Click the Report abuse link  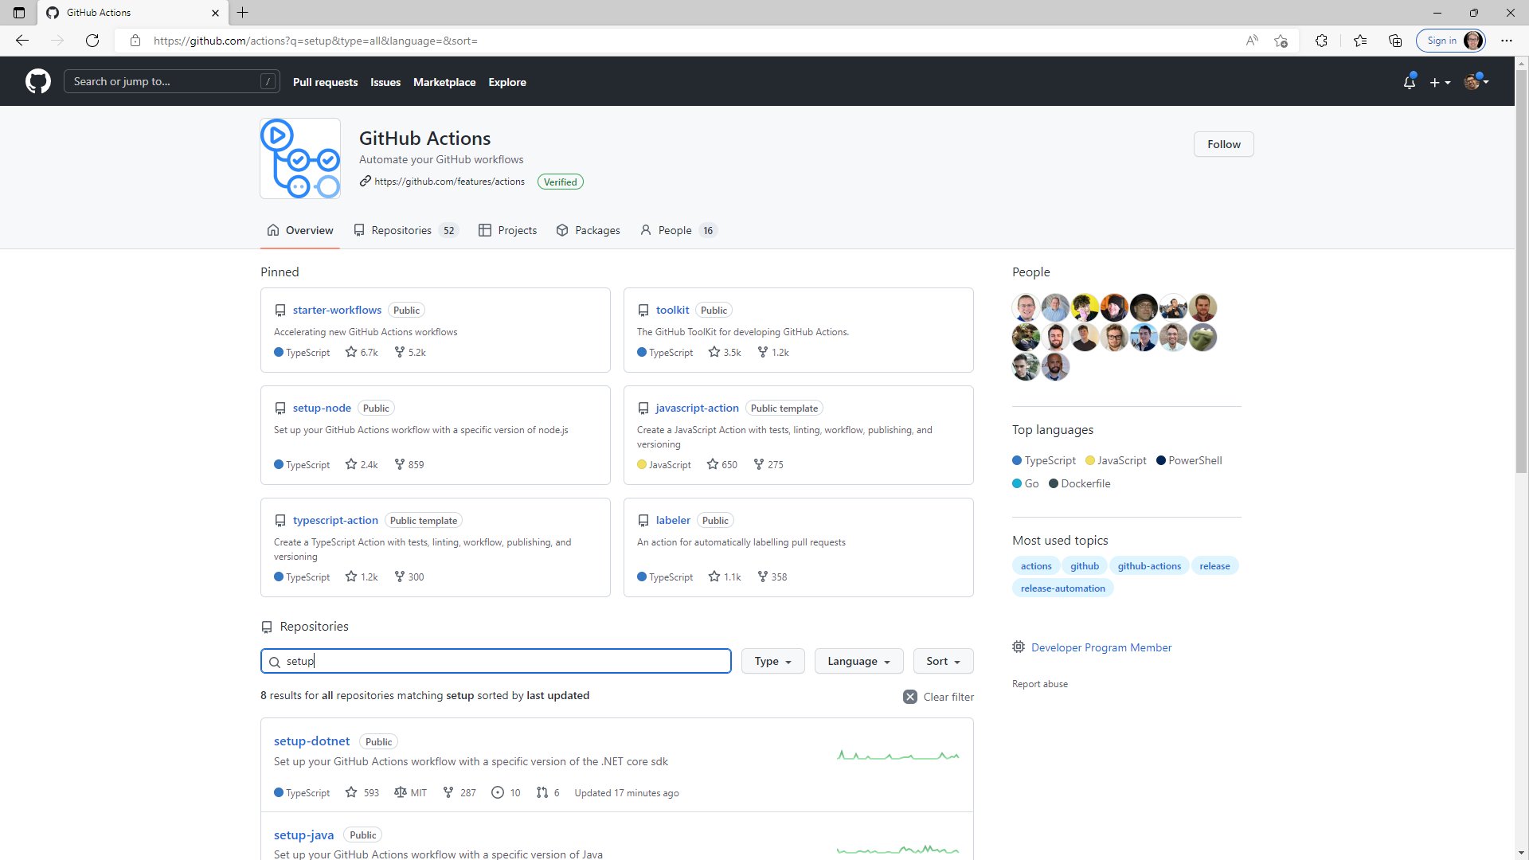1040,684
